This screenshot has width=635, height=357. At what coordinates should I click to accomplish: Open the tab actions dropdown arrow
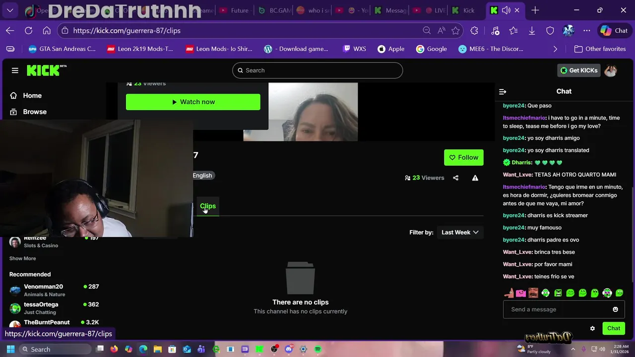[x=10, y=10]
